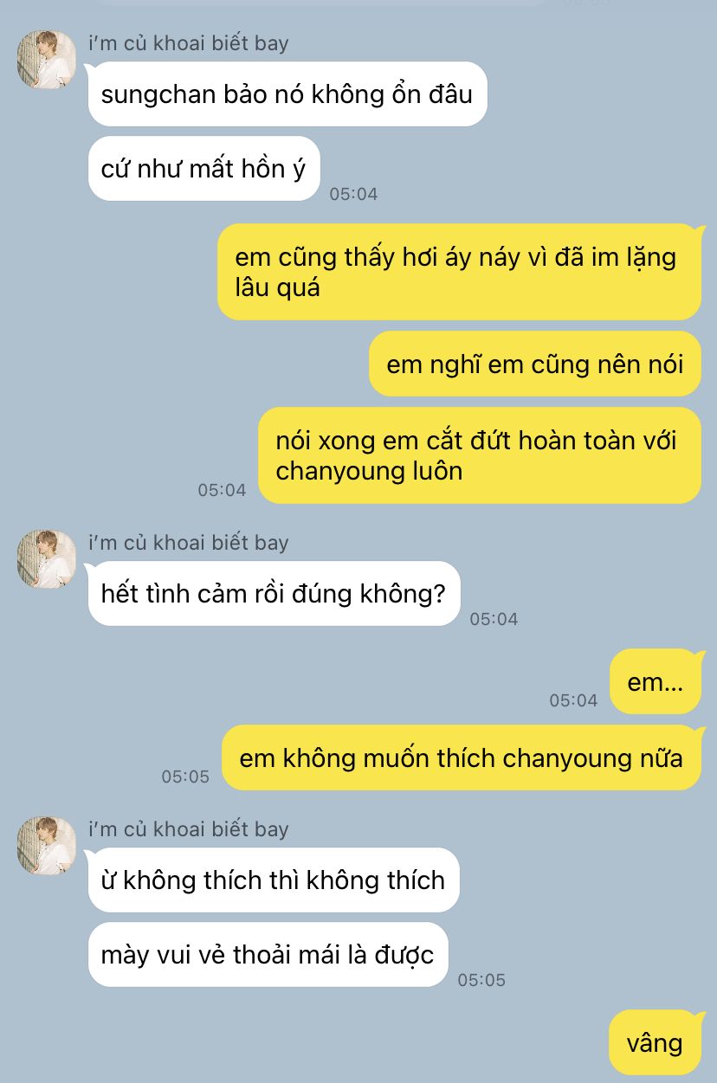Viewport: 717px width, 1083px height.
Task: Tap the bubble 'cứ như mất hồn ý'
Action: pyautogui.click(x=204, y=169)
